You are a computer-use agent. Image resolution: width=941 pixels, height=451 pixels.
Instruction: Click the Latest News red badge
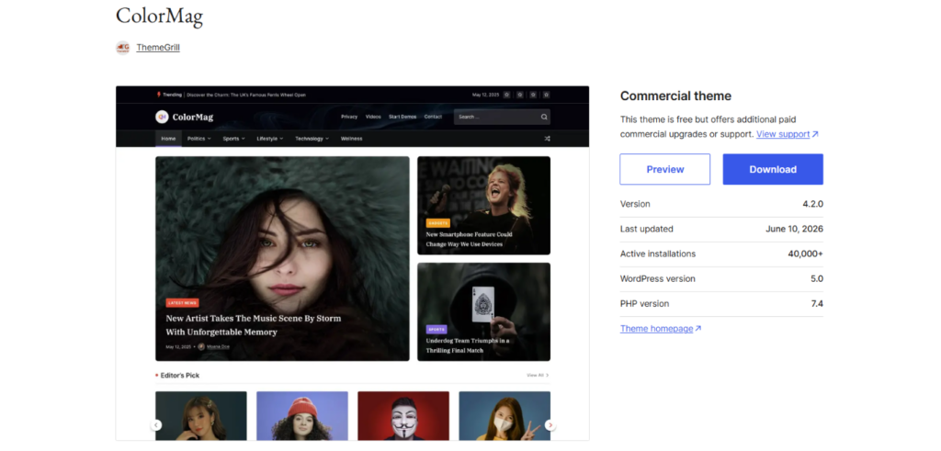coord(183,303)
